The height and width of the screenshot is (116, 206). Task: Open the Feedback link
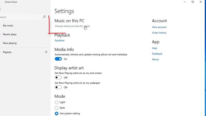point(157,54)
